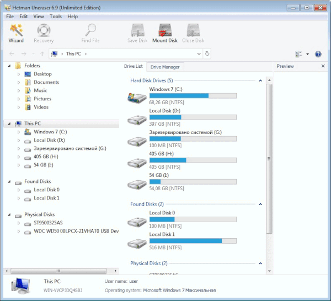Collapse the Folders tree node
Screen dimensions: 331x301
pos(9,66)
